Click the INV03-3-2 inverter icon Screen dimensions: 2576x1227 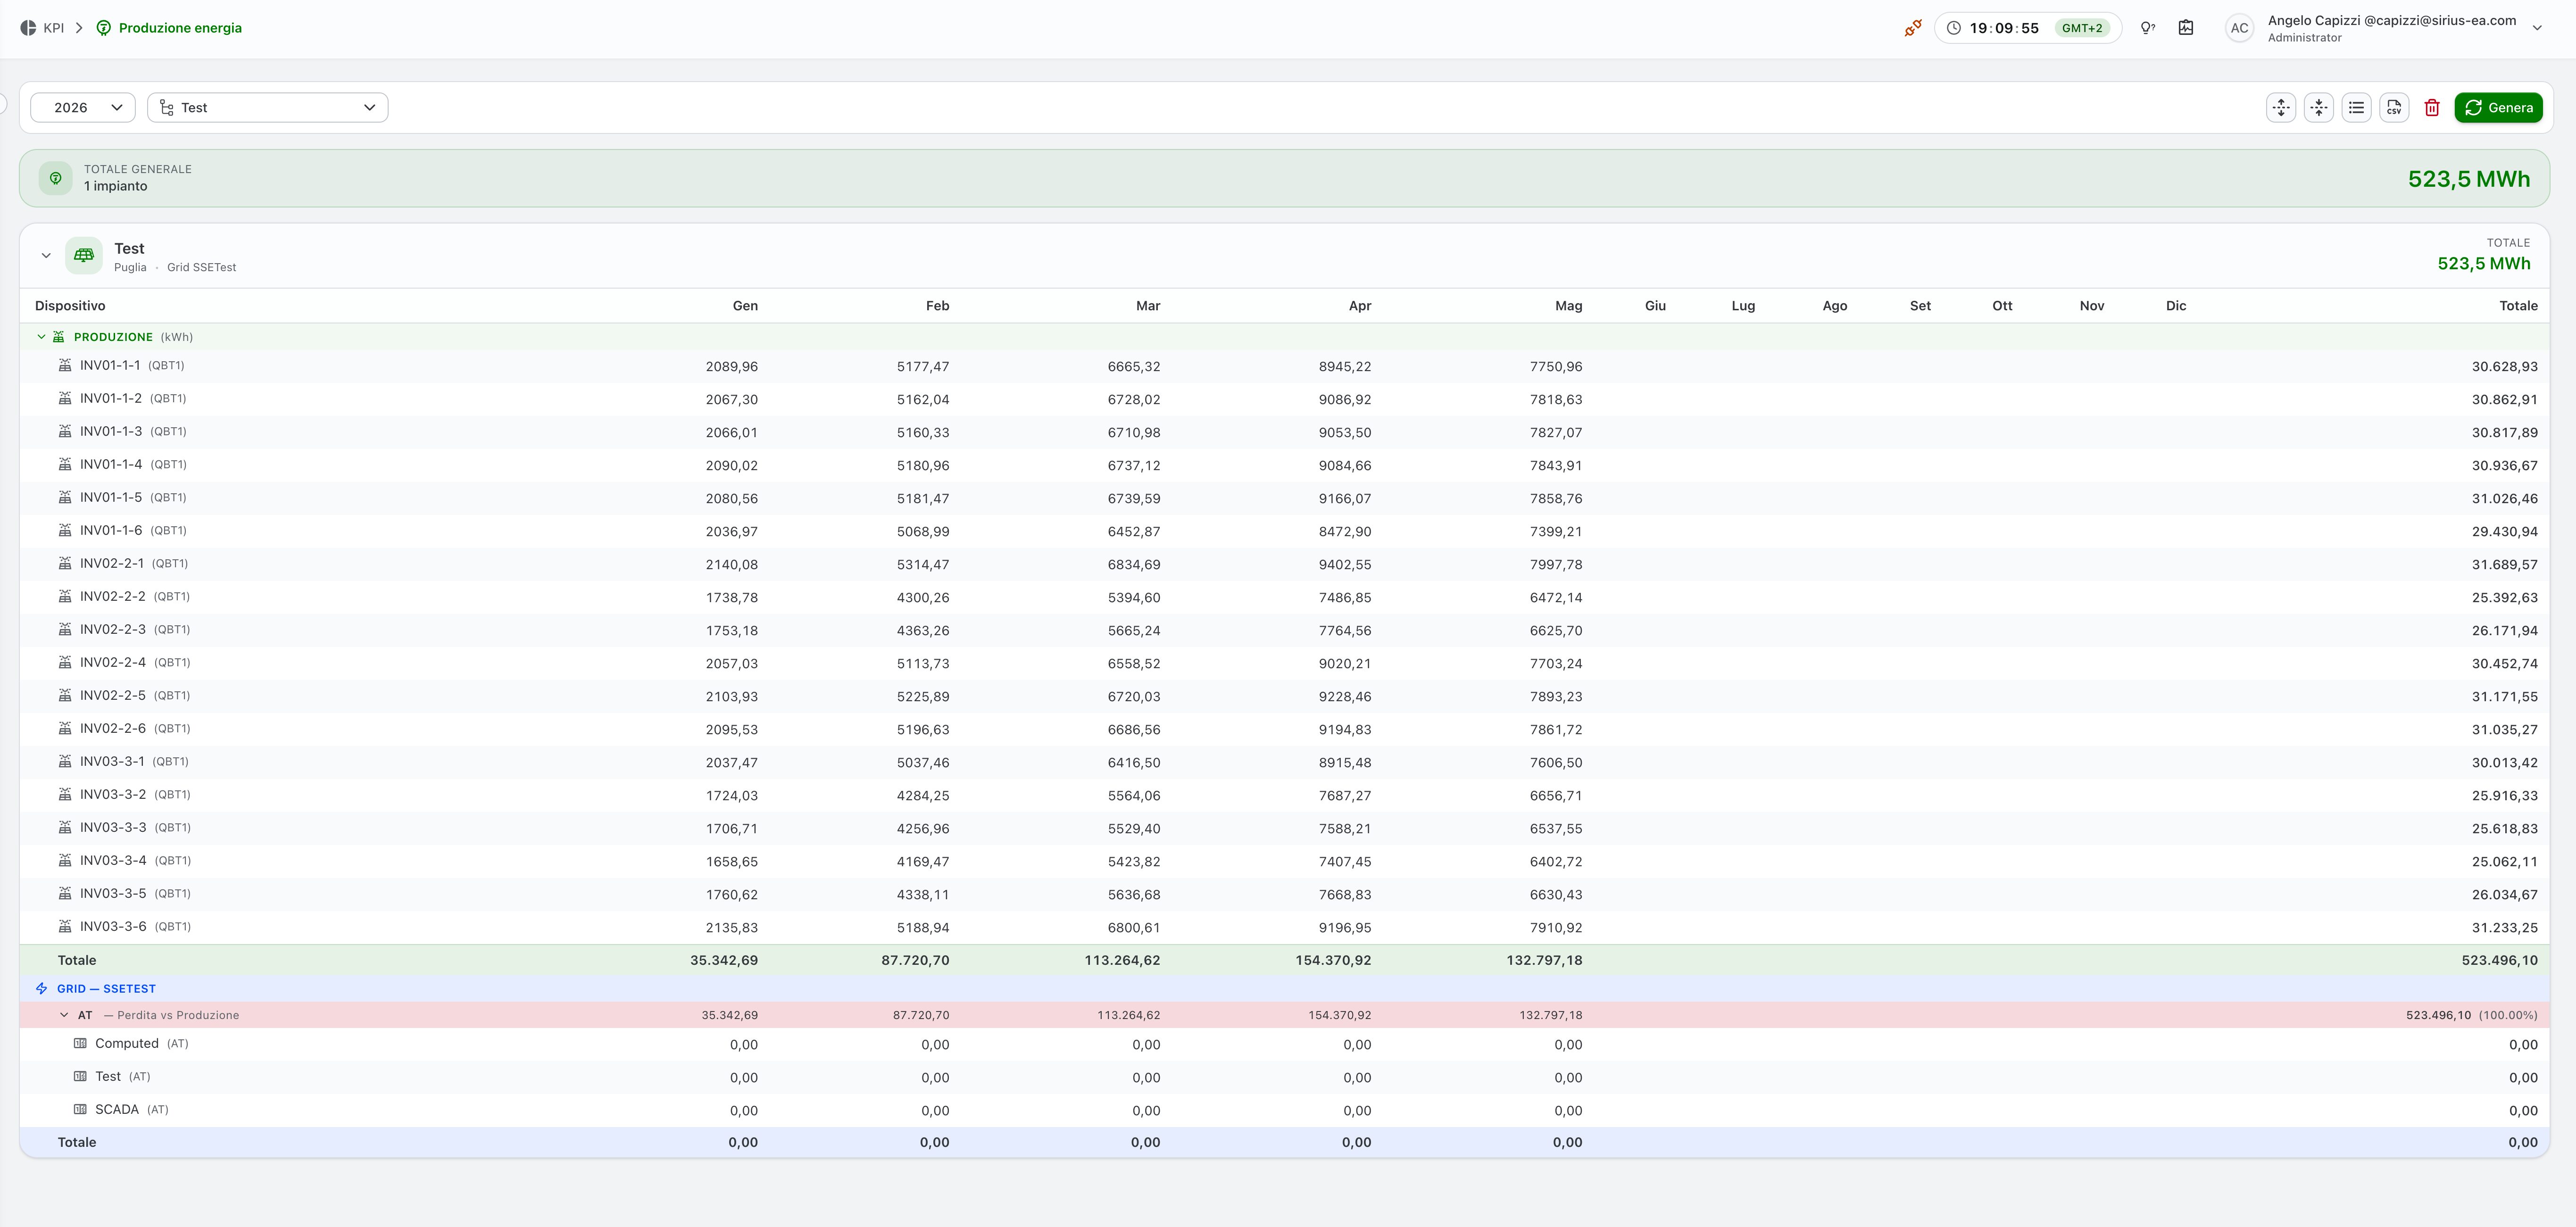pyautogui.click(x=65, y=795)
